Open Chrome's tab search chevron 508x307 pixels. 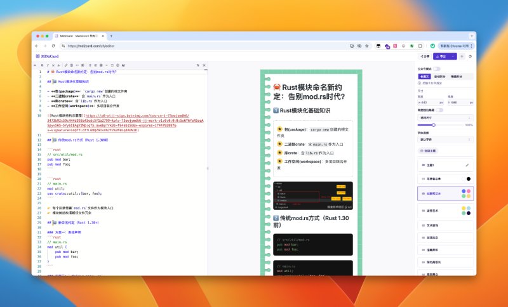[471, 36]
